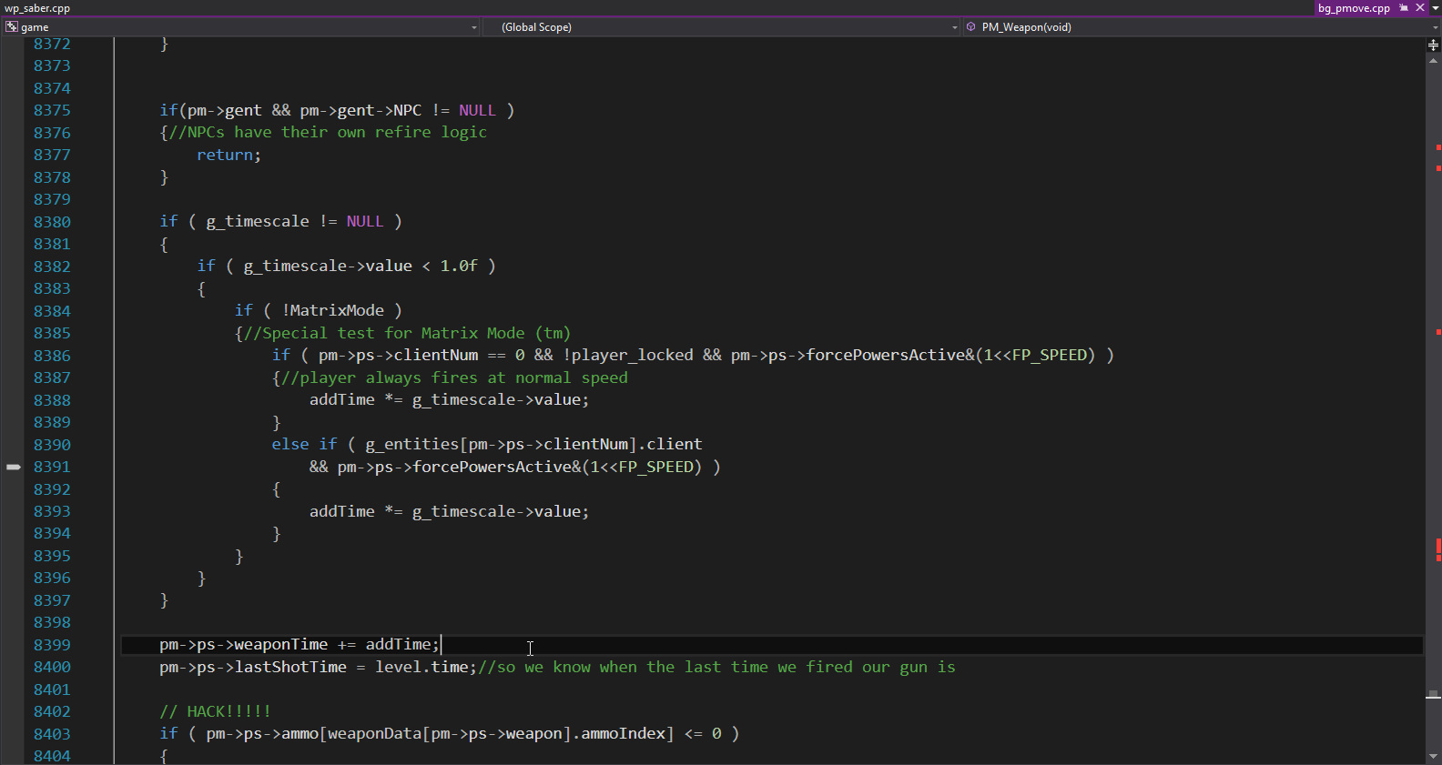
Task: Click the 'Special test for Matrix Mode' comment
Action: tap(407, 333)
